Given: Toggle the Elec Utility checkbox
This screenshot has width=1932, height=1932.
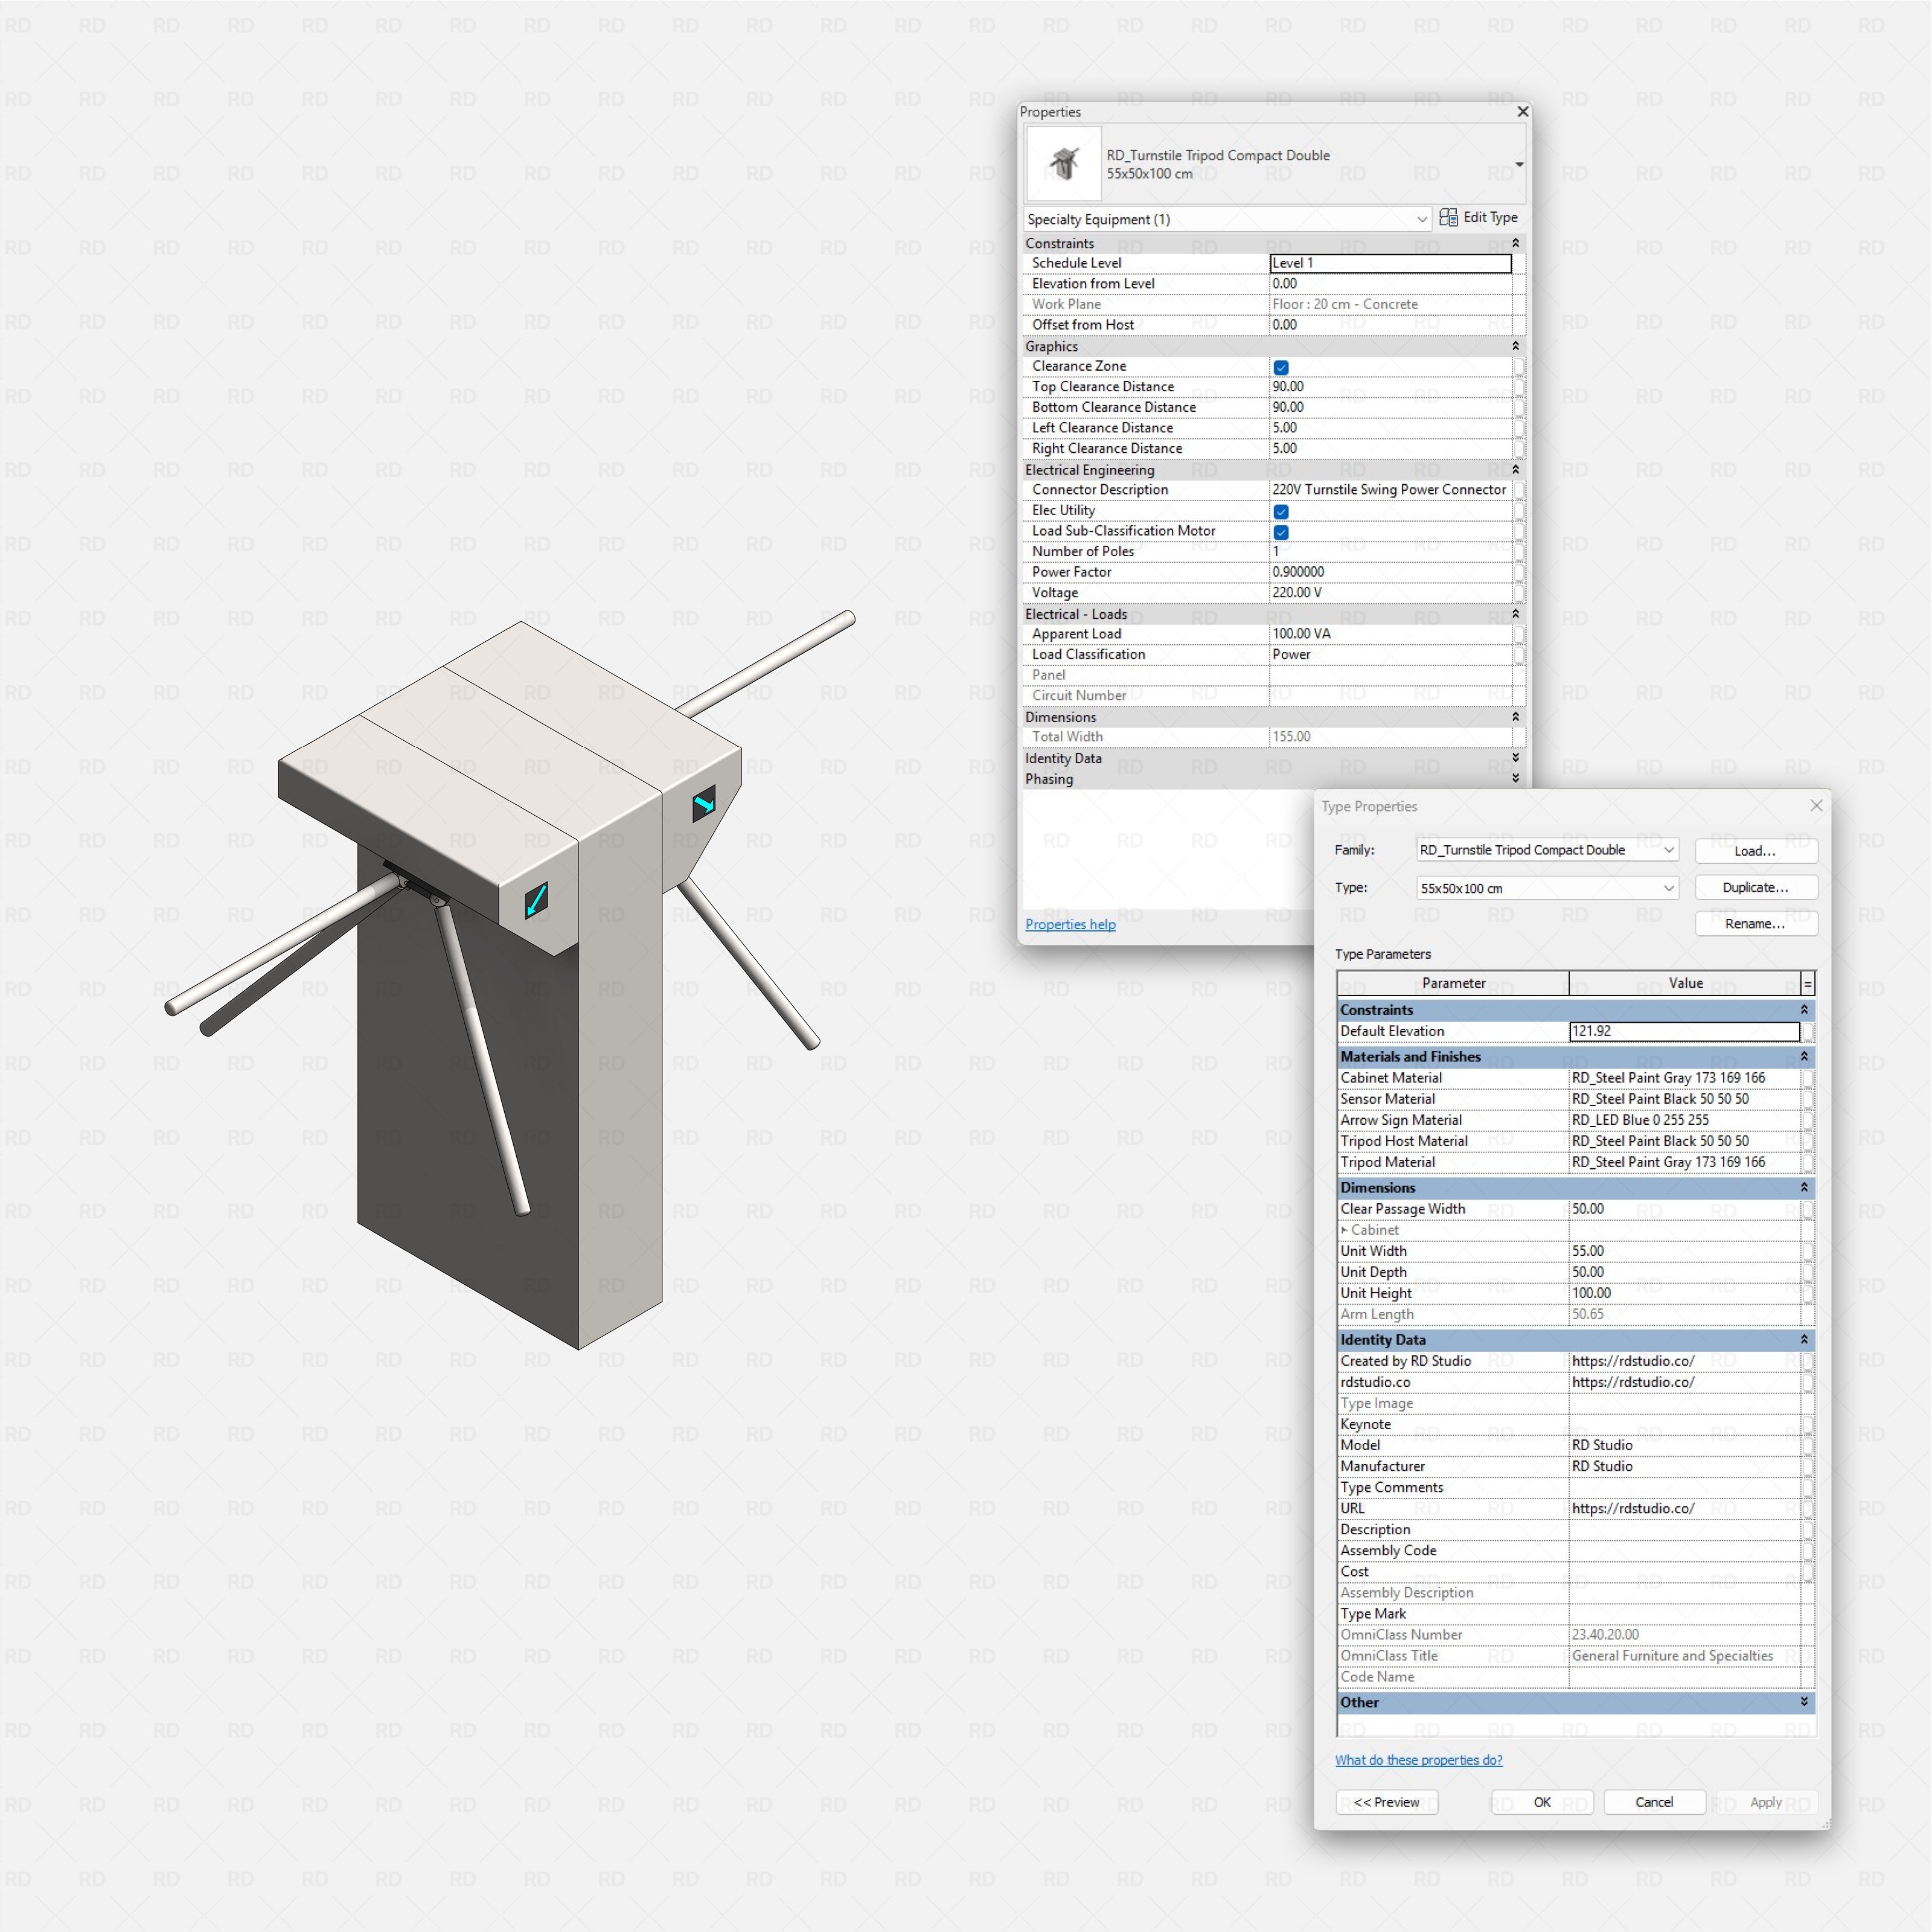Looking at the screenshot, I should point(1281,511).
